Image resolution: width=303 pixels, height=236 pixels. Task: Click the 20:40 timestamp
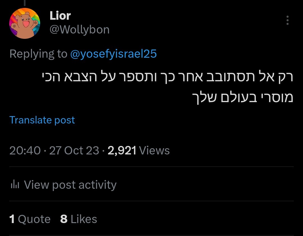click(25, 151)
